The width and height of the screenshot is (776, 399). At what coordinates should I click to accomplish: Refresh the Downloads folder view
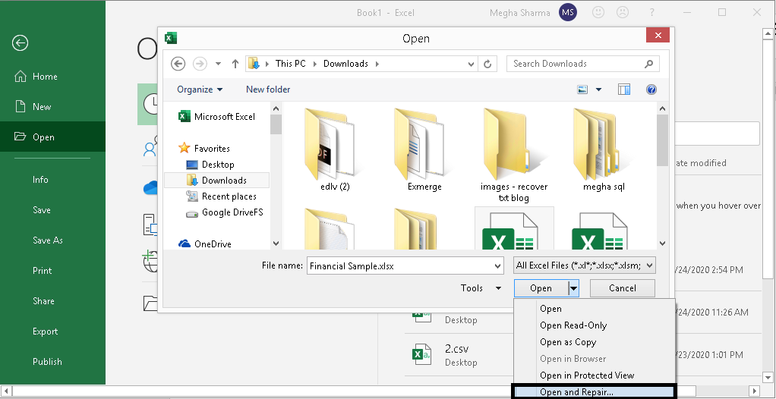click(x=487, y=64)
